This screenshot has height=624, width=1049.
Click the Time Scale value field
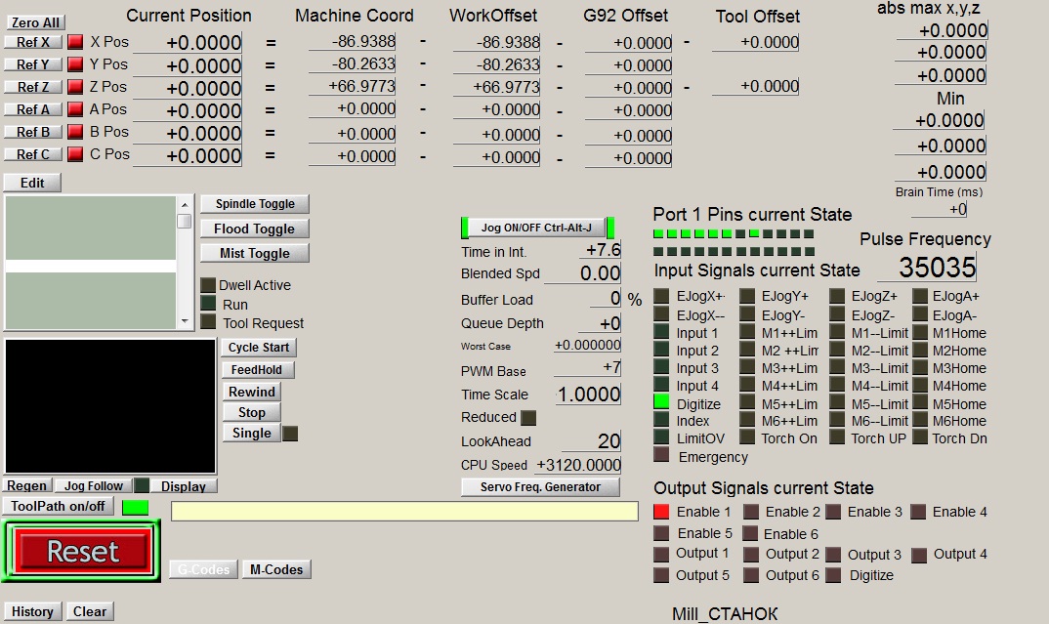(x=588, y=394)
